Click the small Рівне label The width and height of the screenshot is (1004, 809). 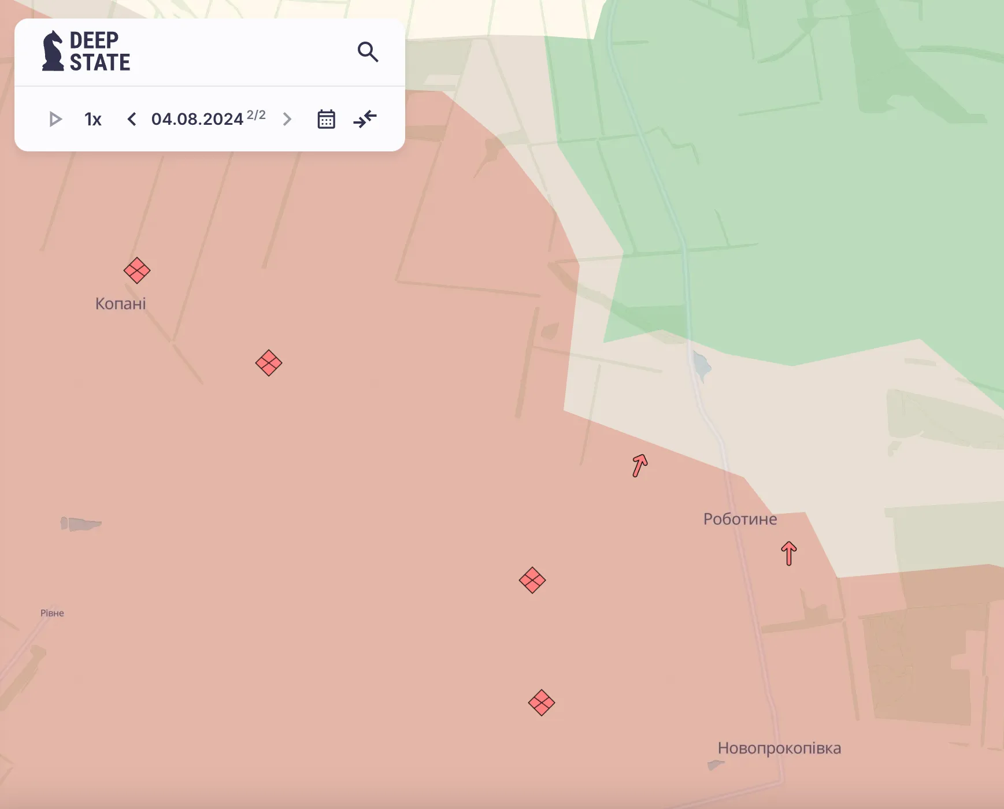(52, 613)
